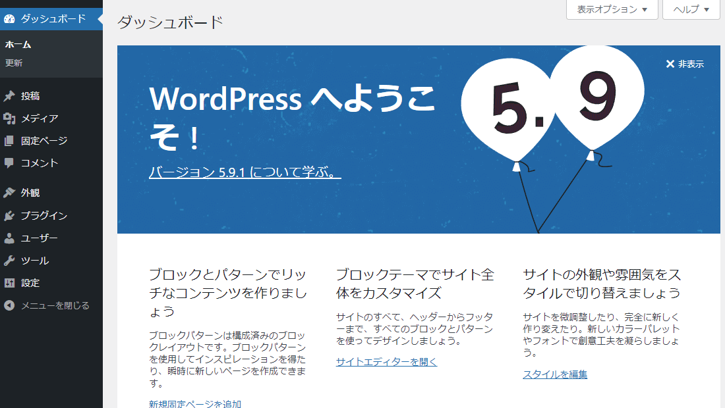Click the ブロックとパターンでリッチな heading
Screen dimensions: 725x408
[x=228, y=293]
